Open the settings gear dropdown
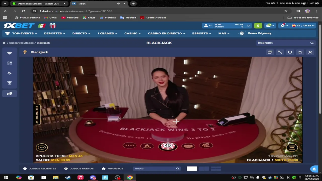The width and height of the screenshot is (322, 181). 284,26
